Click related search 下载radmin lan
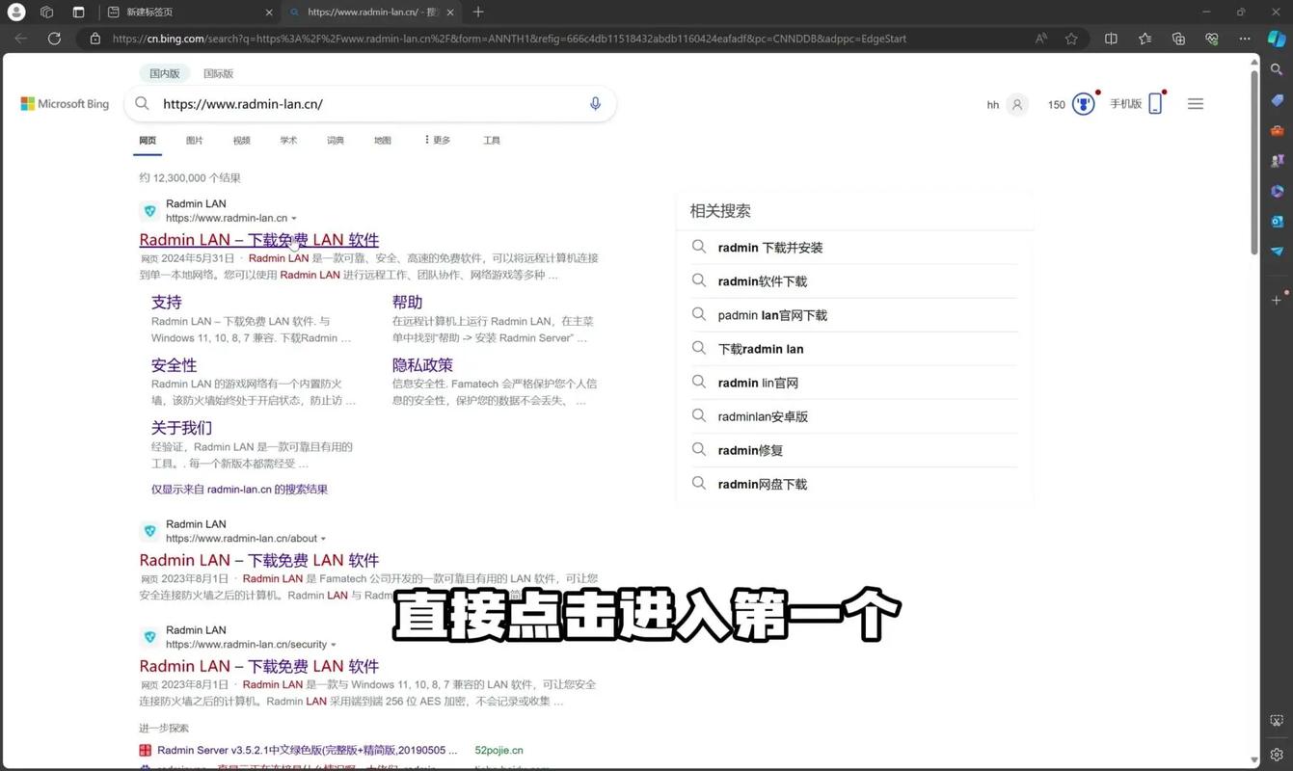Viewport: 1293px width, 771px height. point(761,349)
